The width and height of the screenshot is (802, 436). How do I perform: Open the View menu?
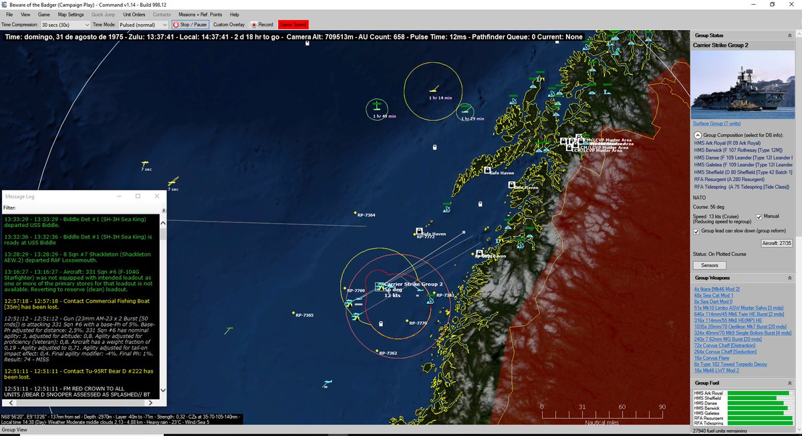click(x=25, y=14)
